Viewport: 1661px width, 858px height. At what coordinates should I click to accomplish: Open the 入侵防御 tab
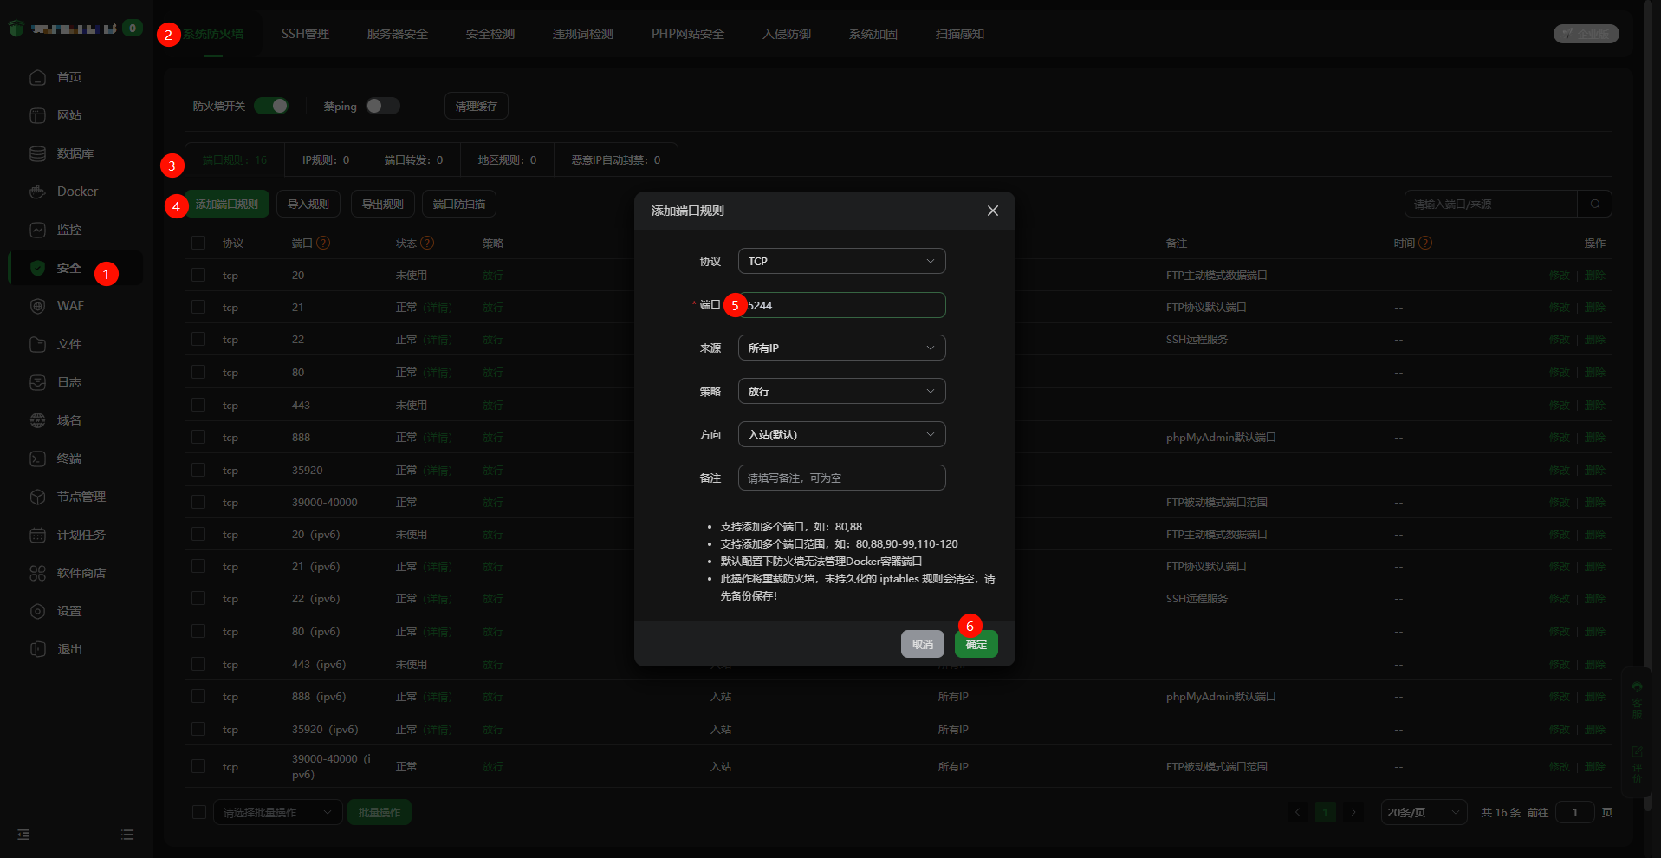tap(787, 34)
